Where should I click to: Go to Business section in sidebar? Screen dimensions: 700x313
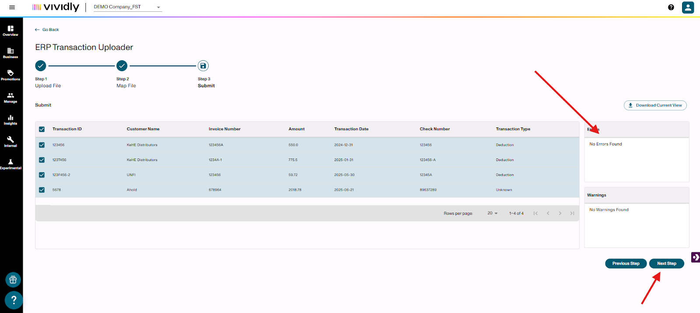click(10, 53)
